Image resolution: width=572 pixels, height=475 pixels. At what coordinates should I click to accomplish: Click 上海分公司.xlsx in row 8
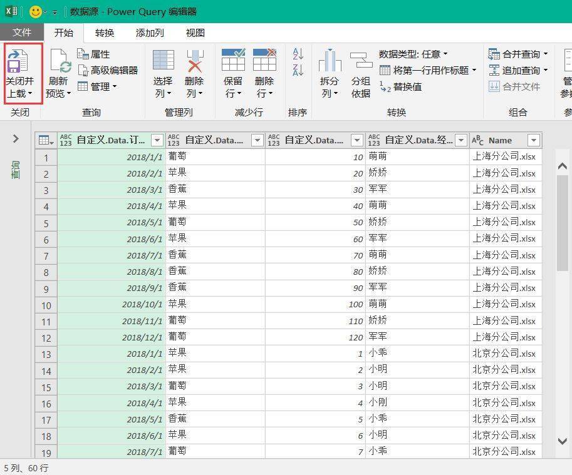click(506, 272)
